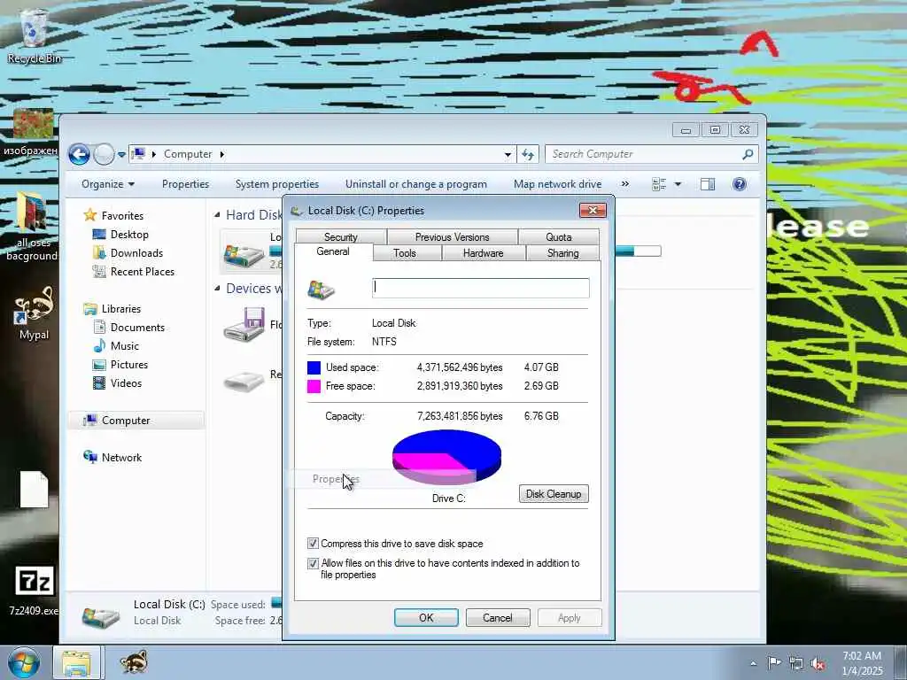Open the view options dropdown arrow
Viewport: 907px width, 680px height.
[x=678, y=184]
